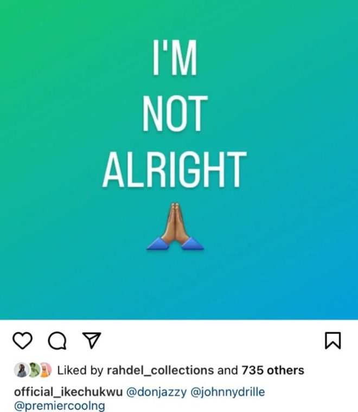
Task: Click the I'M text in the post image
Action: [175, 57]
